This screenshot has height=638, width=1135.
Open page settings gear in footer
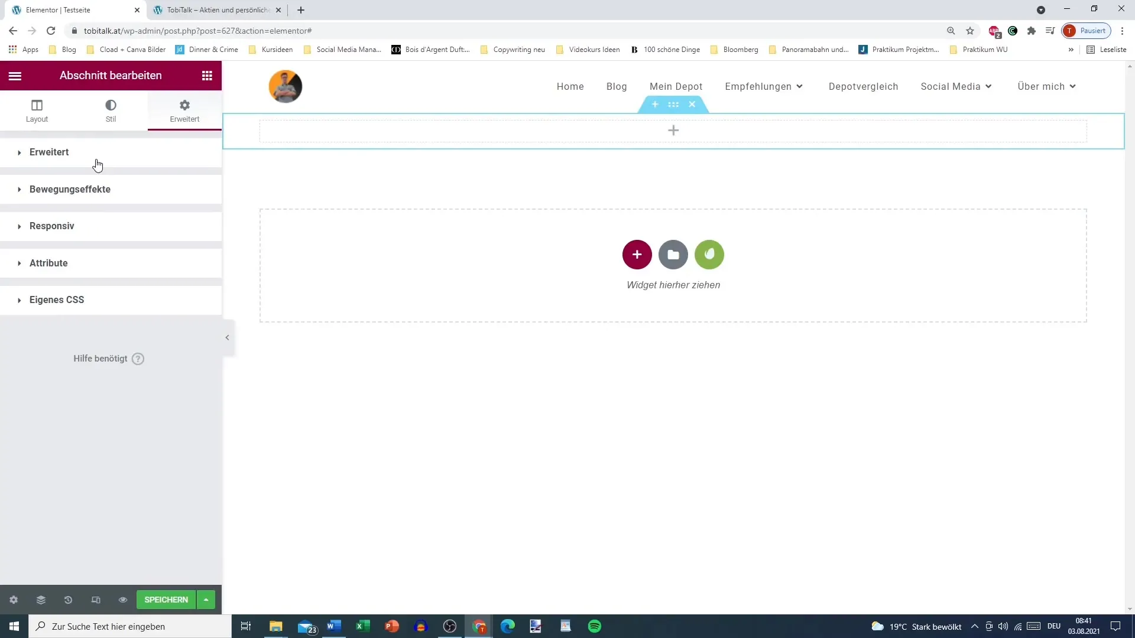(x=14, y=600)
